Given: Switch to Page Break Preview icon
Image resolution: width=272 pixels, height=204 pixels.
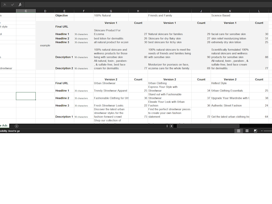Looking at the screenshot, I should pyautogui.click(x=255, y=131).
